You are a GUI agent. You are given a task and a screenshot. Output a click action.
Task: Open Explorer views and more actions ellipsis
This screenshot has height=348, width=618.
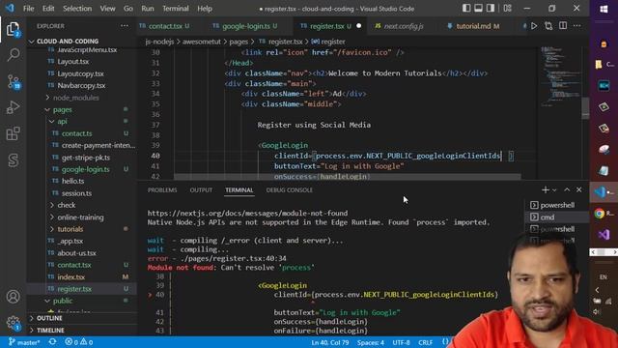point(125,26)
